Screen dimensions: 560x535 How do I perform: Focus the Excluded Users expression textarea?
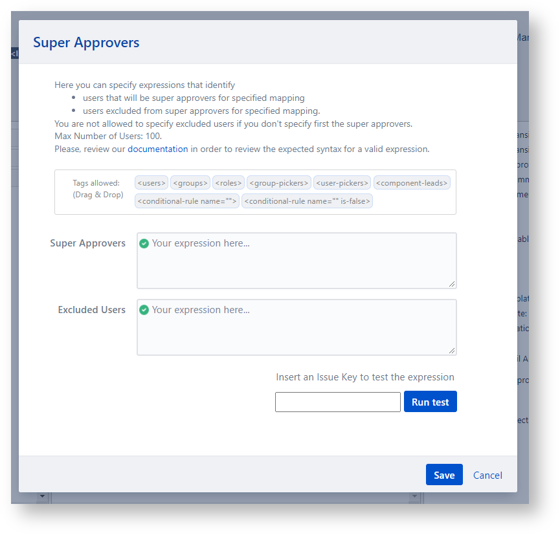pyautogui.click(x=297, y=331)
